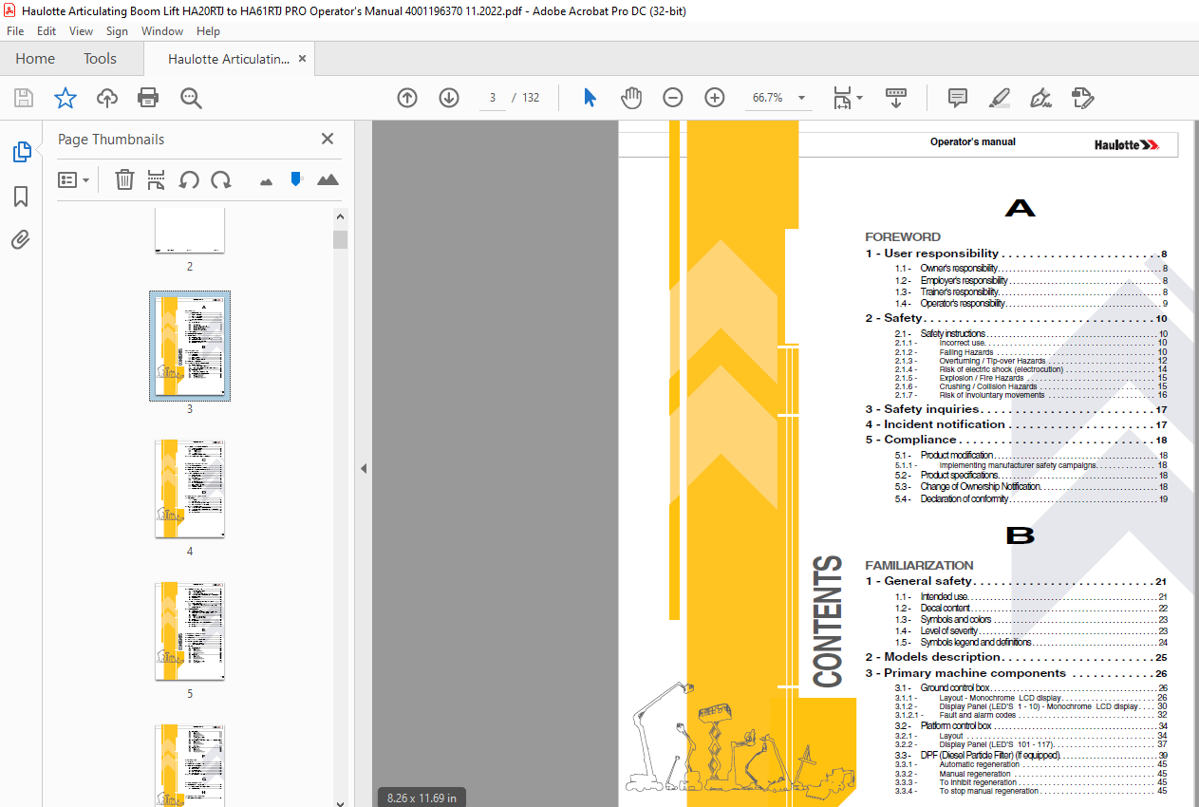Go to previous page arrow
This screenshot has height=807, width=1199.
tap(407, 98)
